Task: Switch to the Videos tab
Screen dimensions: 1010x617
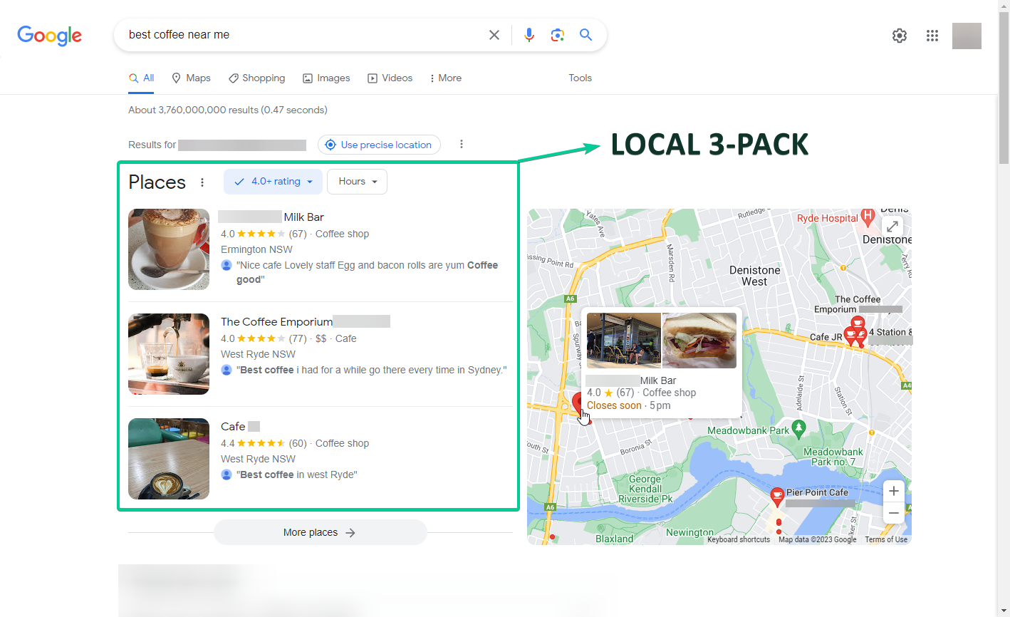Action: (390, 78)
